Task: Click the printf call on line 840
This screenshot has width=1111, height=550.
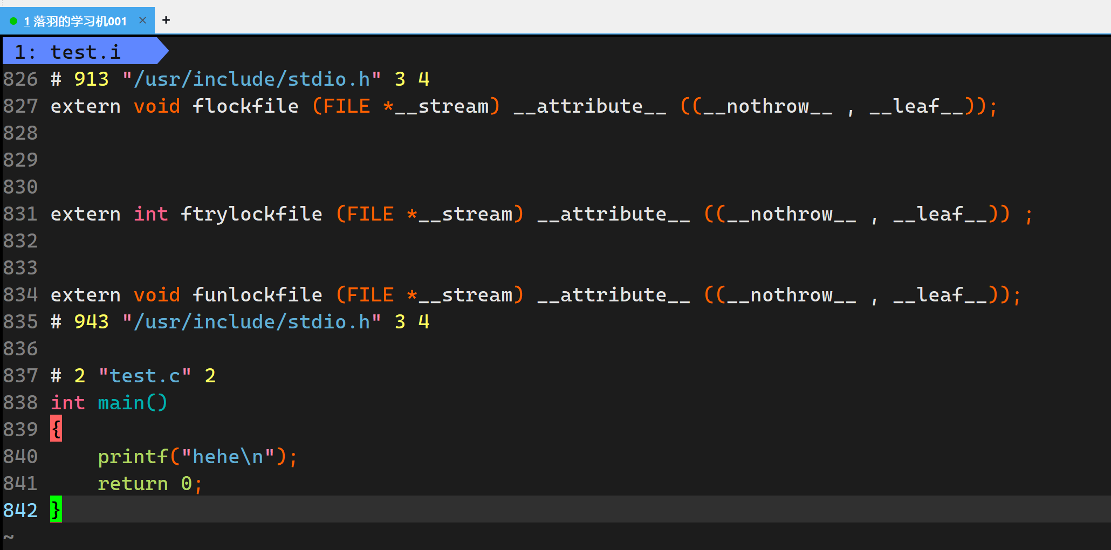Action: pyautogui.click(x=133, y=457)
